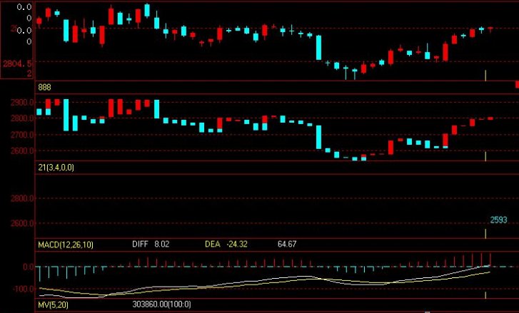Click the 2804.5 price box

point(17,63)
